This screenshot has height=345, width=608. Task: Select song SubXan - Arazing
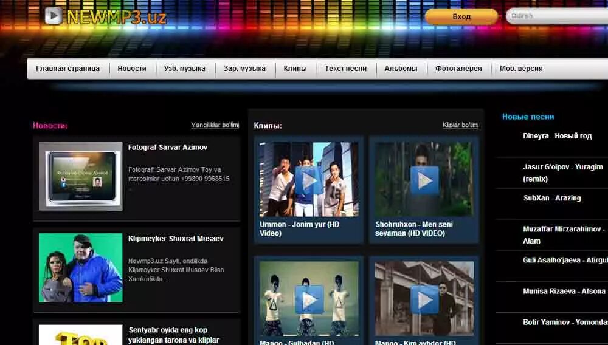coord(552,198)
